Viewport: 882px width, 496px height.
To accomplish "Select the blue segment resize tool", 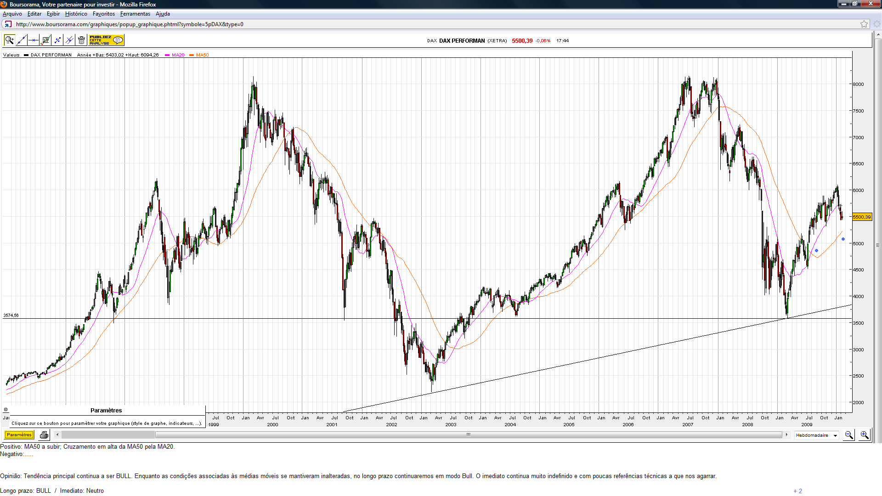I will [57, 40].
